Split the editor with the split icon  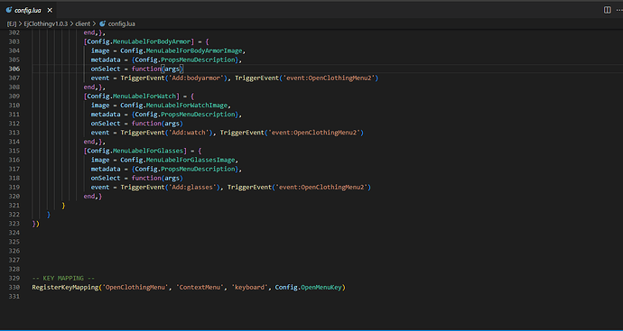[607, 10]
